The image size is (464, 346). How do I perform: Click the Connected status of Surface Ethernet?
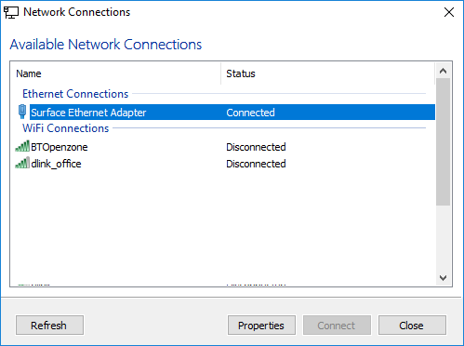[250, 113]
